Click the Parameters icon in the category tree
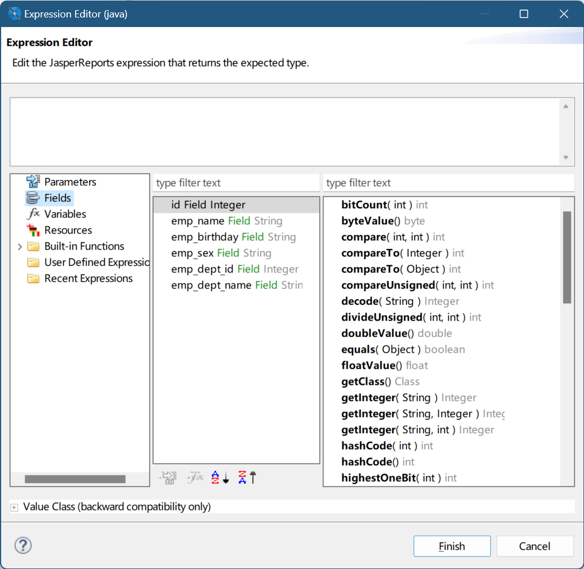This screenshot has height=569, width=584. [34, 182]
